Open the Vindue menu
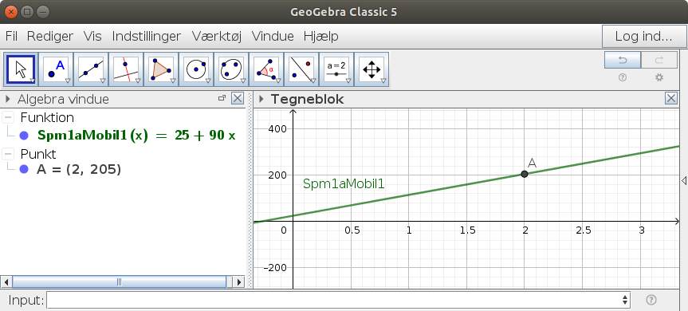Screen dimensions: 688x311 coord(273,36)
